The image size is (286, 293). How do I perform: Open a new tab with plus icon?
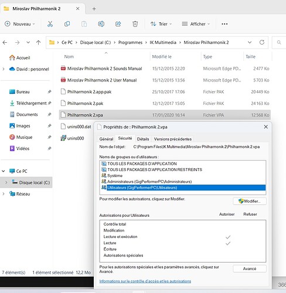tap(94, 9)
